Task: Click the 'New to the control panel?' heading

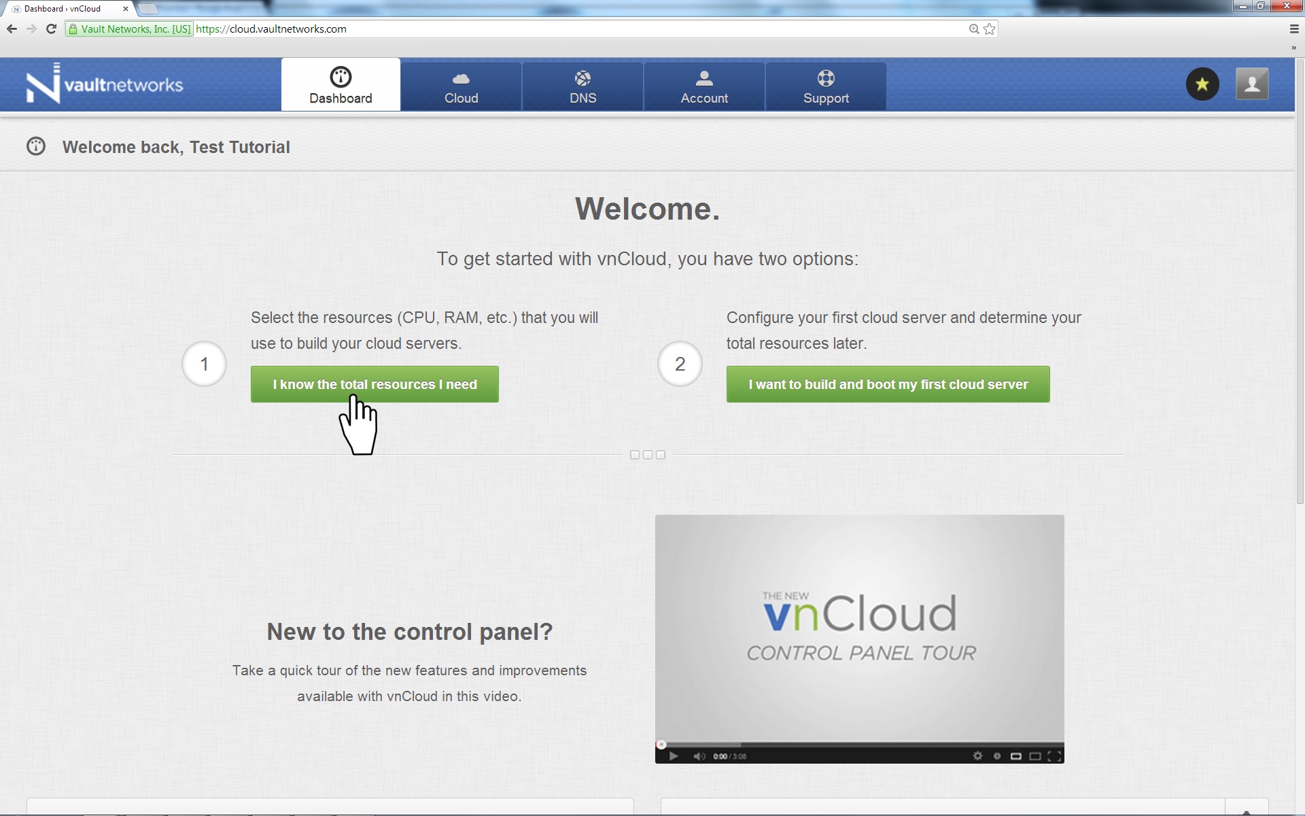Action: (x=410, y=632)
